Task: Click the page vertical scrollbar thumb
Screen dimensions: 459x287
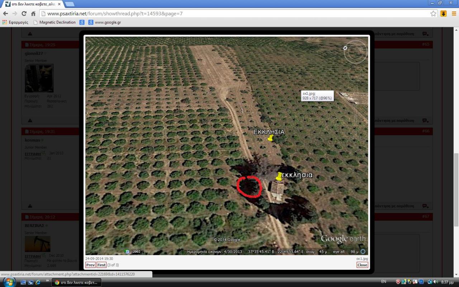Action: click(456, 189)
